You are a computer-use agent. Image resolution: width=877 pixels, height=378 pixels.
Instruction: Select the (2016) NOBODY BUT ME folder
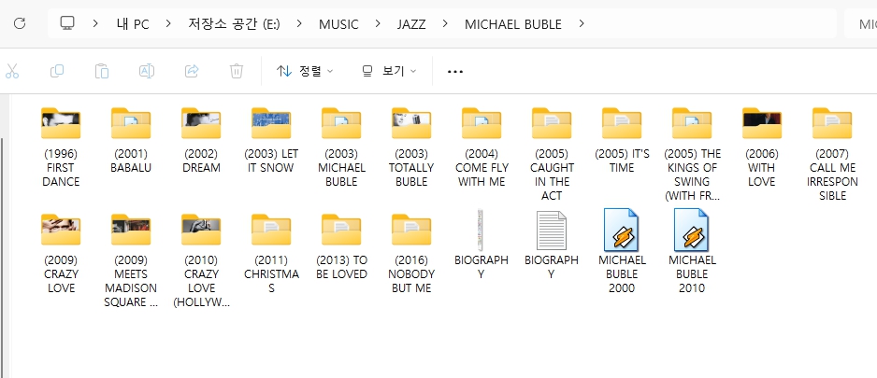tap(411, 254)
